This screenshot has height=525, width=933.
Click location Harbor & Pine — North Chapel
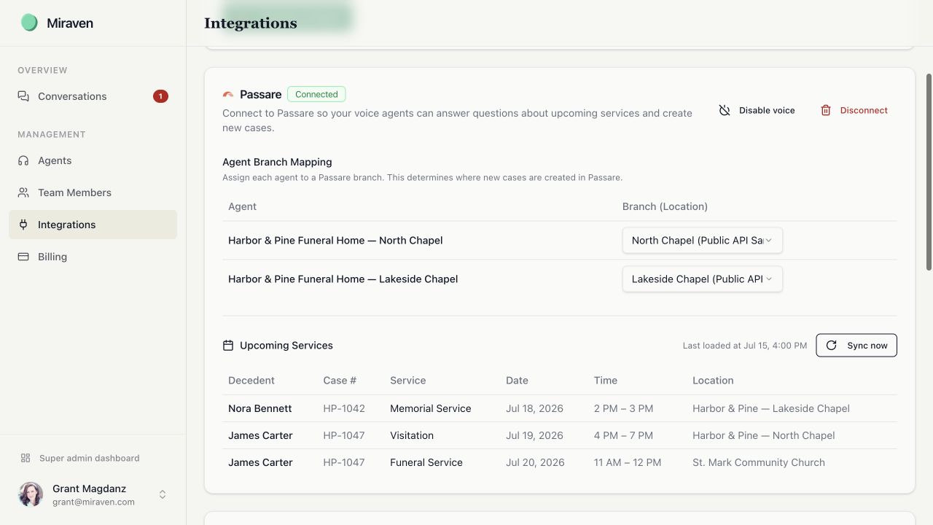[764, 435]
